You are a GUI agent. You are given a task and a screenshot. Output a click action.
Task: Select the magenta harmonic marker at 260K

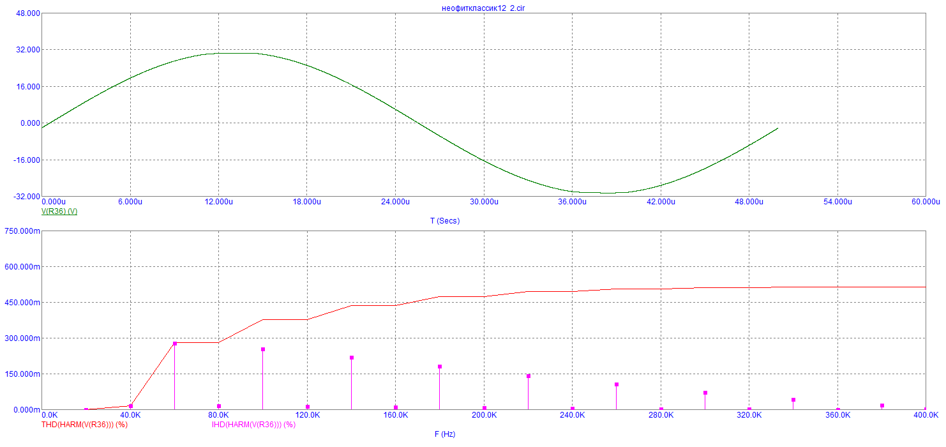[617, 384]
